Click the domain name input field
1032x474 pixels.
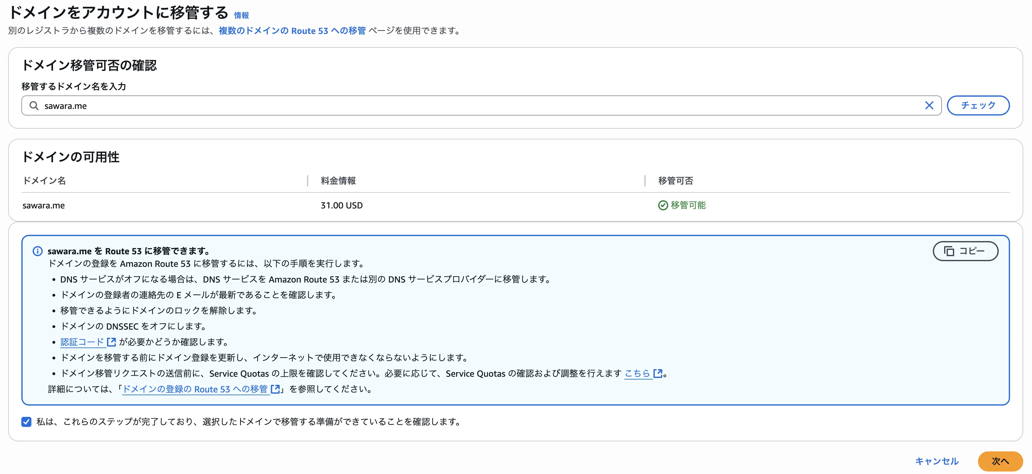pyautogui.click(x=481, y=105)
